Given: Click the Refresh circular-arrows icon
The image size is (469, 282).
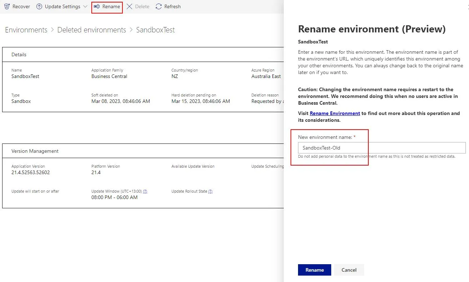Looking at the screenshot, I should (159, 6).
